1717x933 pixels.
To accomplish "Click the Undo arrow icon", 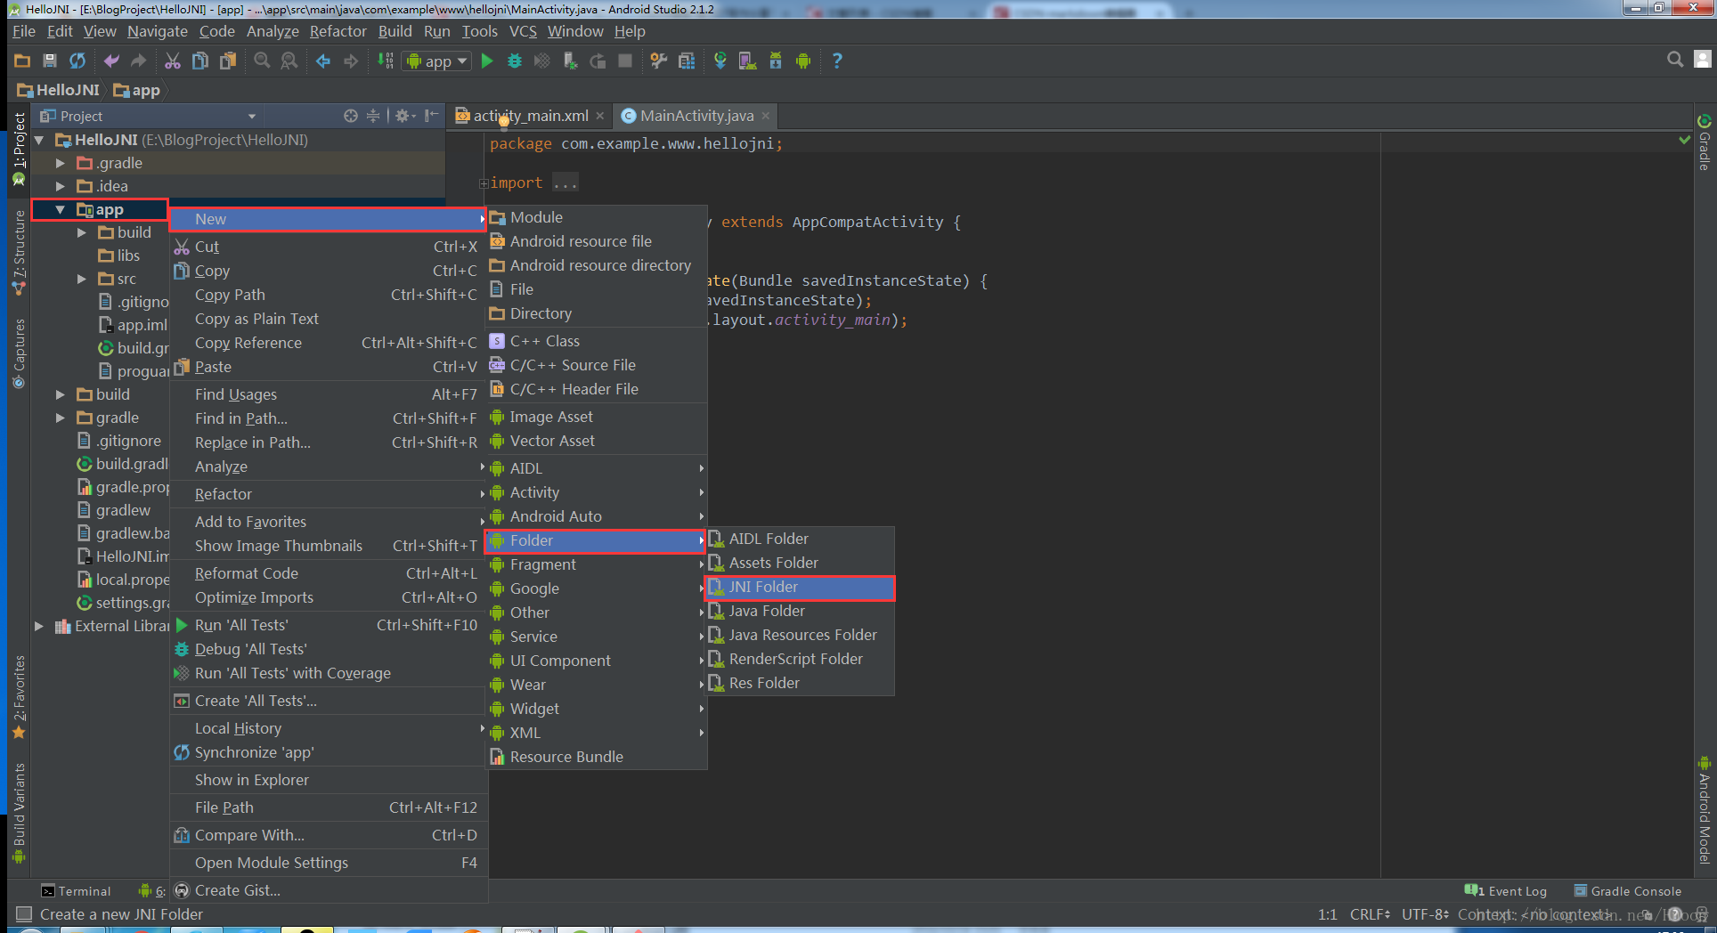I will [x=111, y=61].
